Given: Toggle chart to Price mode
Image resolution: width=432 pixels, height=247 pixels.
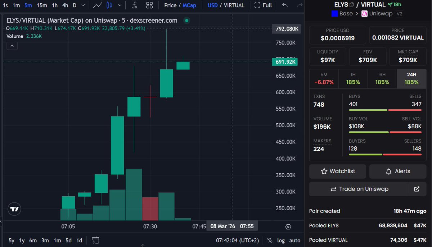Looking at the screenshot, I should tap(170, 5).
